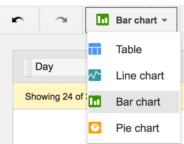The image size is (184, 144).
Task: Click the redo arrow icon
Action: point(61,20)
